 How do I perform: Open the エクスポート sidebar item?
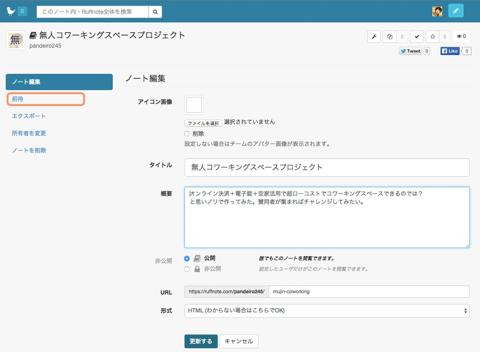coord(29,116)
